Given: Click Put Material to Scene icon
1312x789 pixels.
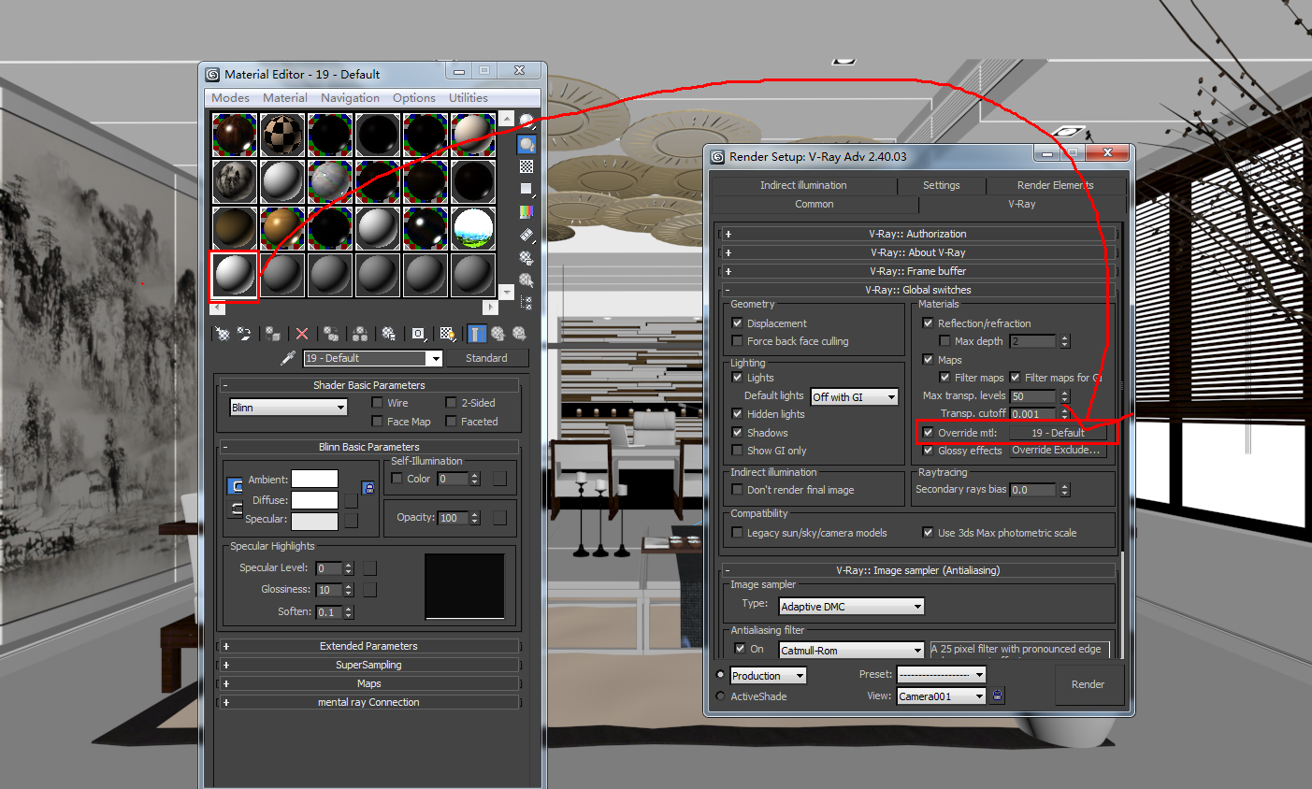Looking at the screenshot, I should 244,334.
